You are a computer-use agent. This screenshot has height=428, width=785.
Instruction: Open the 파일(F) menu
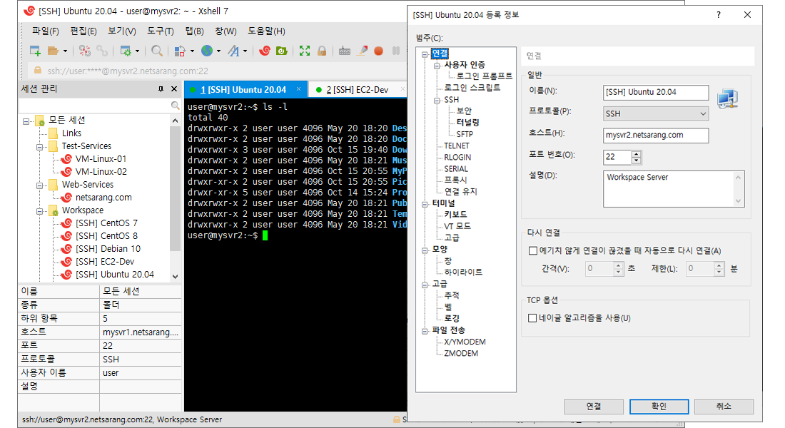[x=46, y=31]
